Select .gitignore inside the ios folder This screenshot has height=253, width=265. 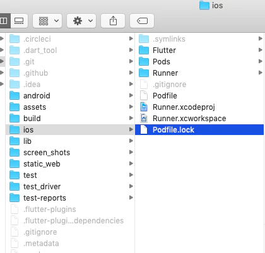pyautogui.click(x=199, y=85)
